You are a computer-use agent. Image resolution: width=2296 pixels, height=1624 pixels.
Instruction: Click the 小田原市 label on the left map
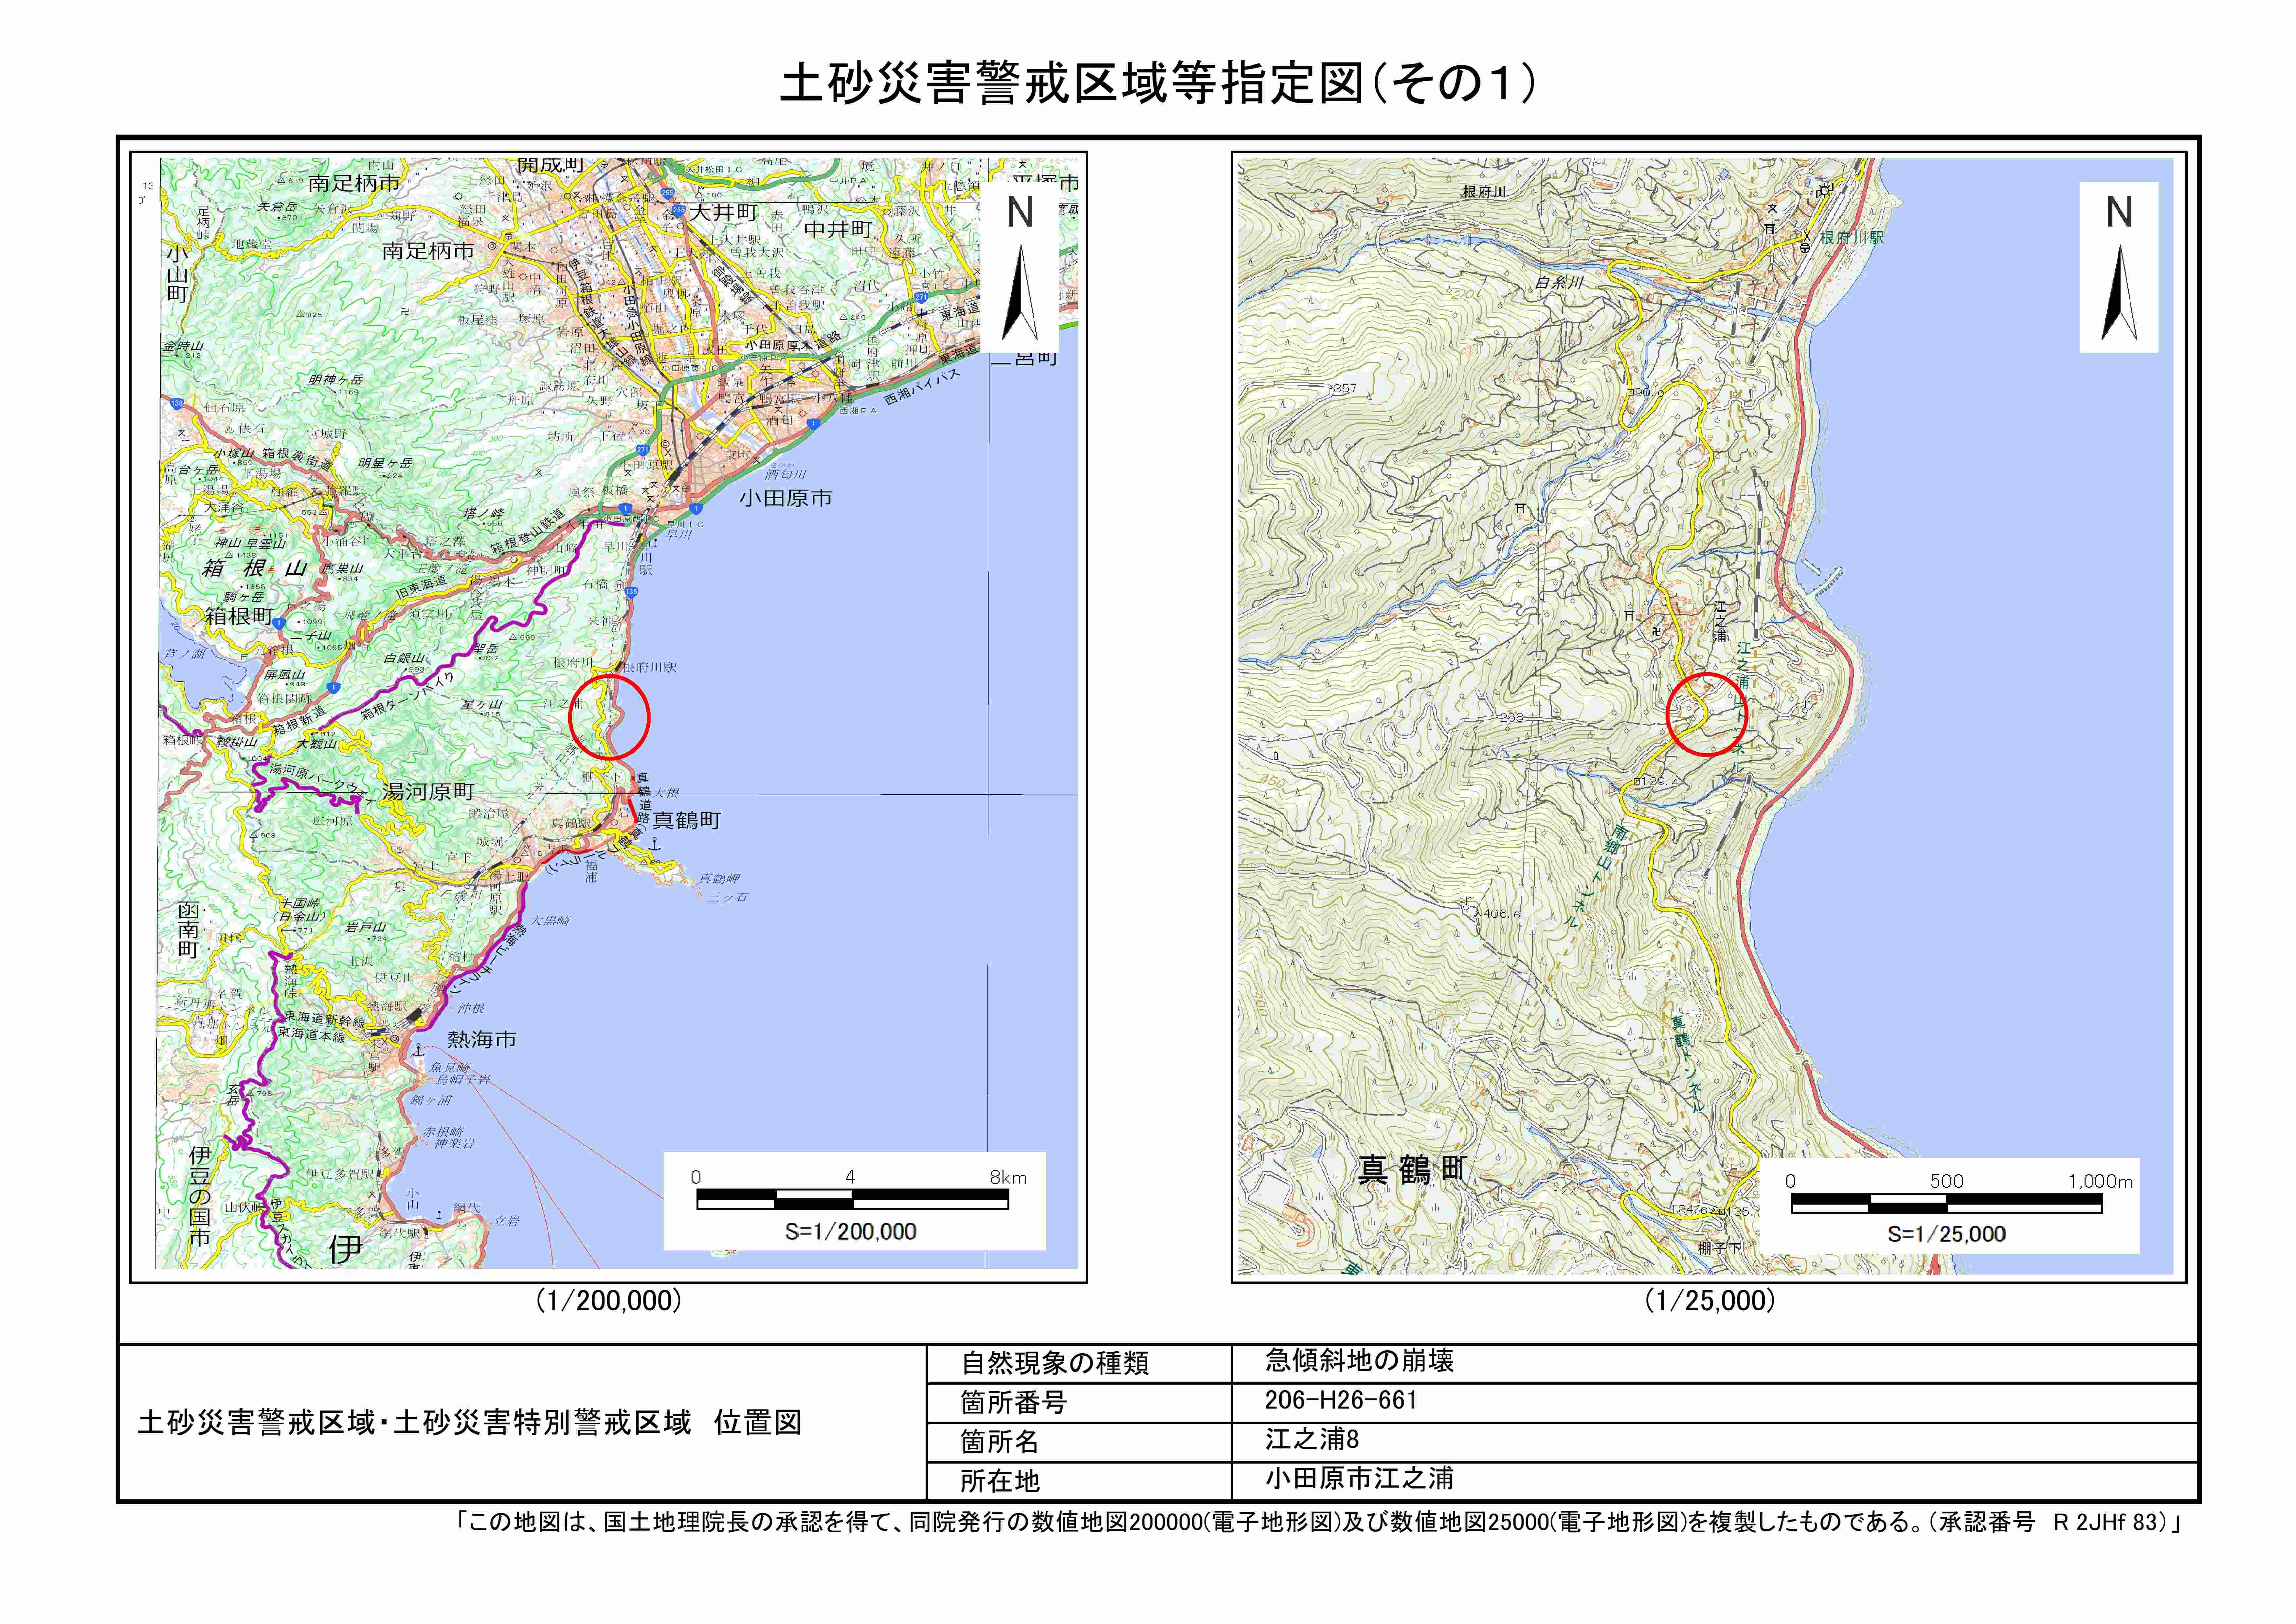click(786, 498)
